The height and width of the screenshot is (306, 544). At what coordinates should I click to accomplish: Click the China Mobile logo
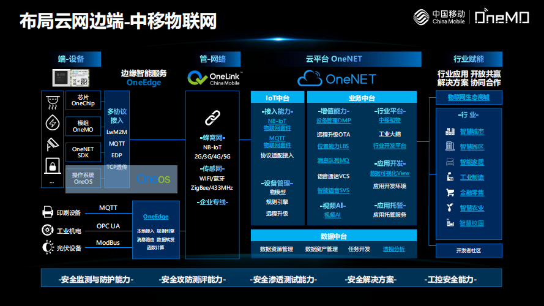pos(439,17)
